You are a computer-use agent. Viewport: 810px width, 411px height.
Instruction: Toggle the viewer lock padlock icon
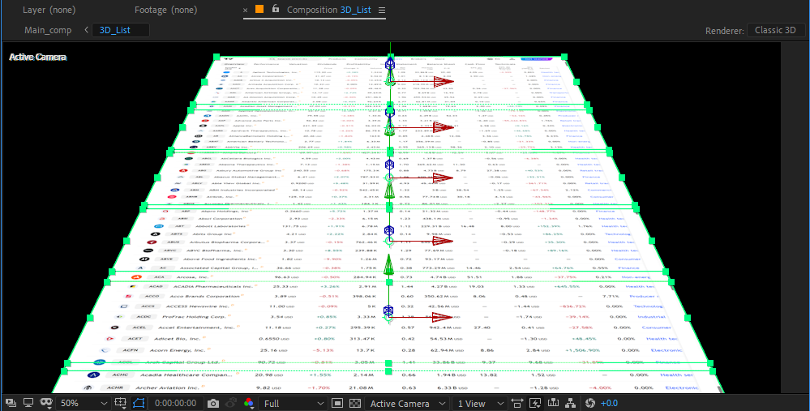point(276,9)
